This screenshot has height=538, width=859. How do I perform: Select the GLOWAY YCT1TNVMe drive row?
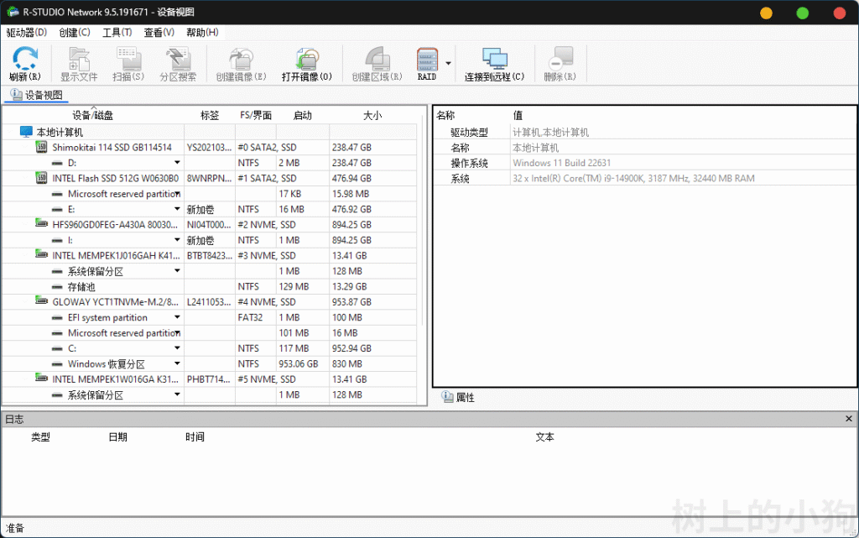115,302
